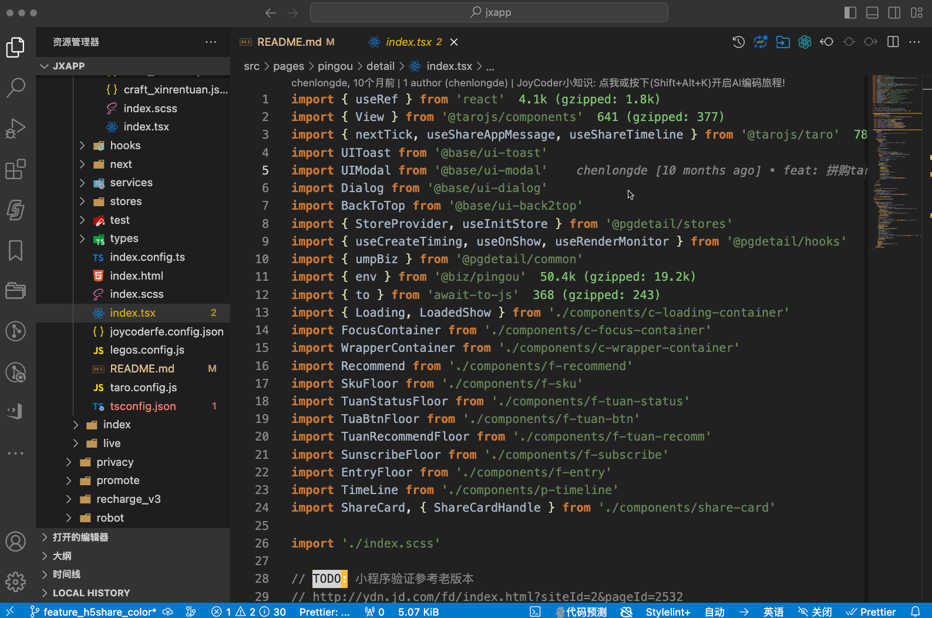Open Explorer panel more actions ellipsis

click(x=211, y=42)
